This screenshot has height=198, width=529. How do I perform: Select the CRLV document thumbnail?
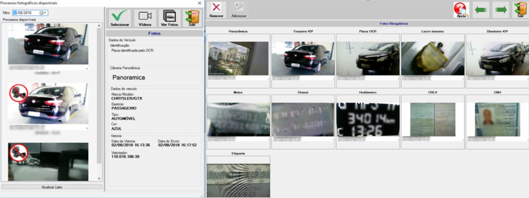(x=433, y=119)
